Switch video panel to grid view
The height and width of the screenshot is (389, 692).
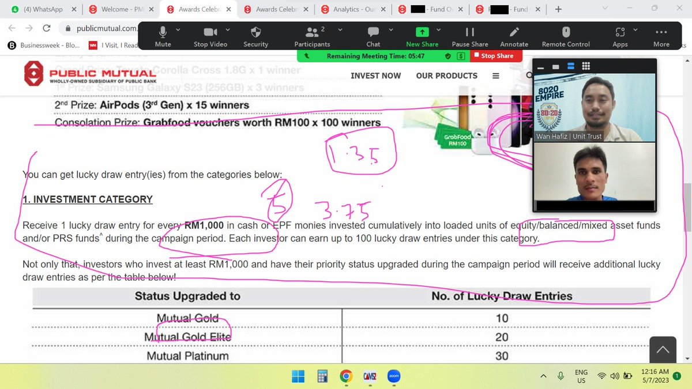tap(585, 66)
